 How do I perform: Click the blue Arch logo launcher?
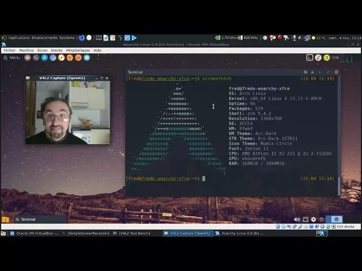pyautogui.click(x=44, y=58)
